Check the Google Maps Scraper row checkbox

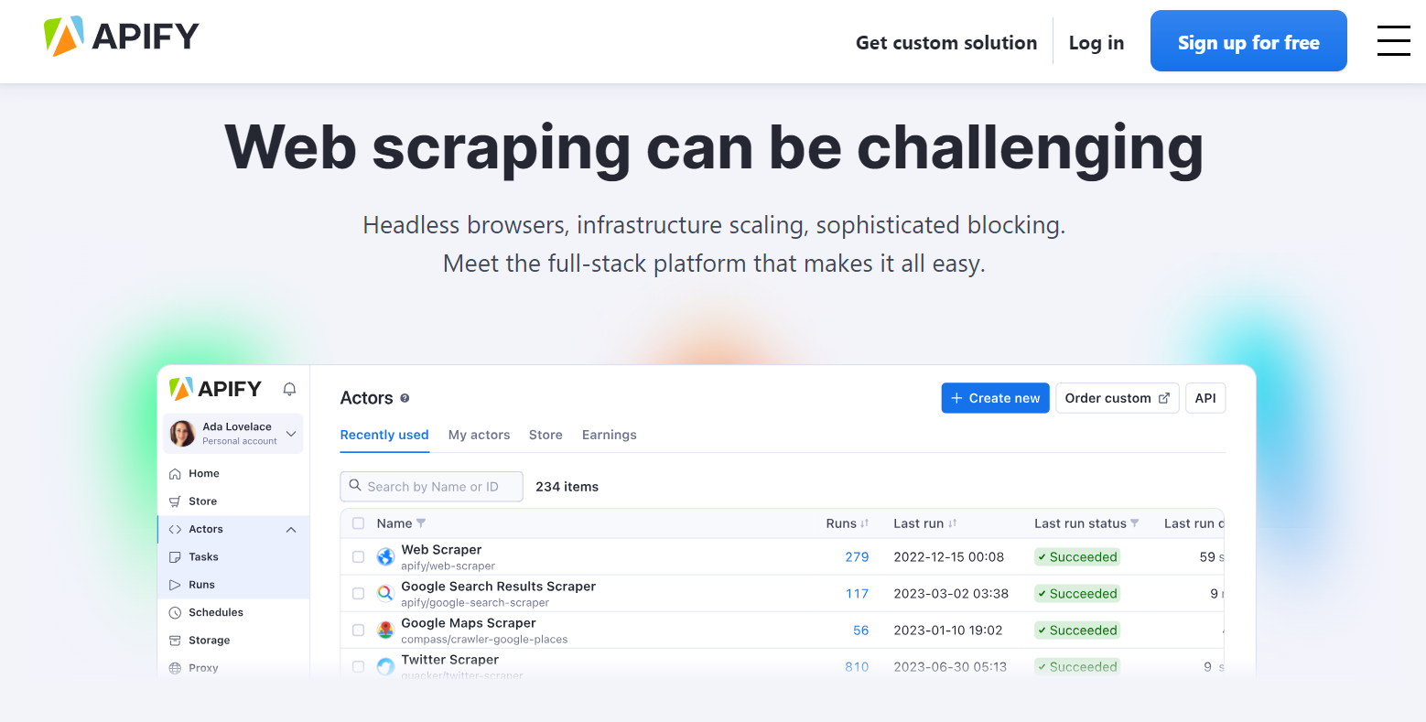click(359, 630)
